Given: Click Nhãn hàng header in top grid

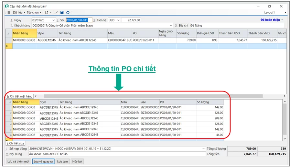Looking at the screenshot, I should 25,33.
